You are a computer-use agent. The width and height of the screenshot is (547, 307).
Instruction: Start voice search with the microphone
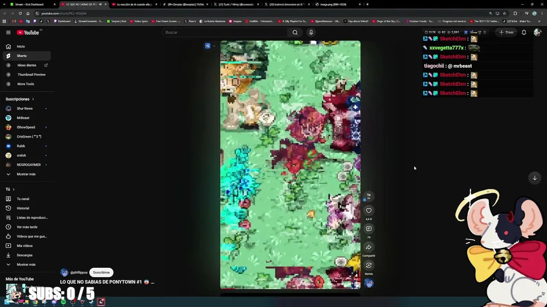pos(311,32)
